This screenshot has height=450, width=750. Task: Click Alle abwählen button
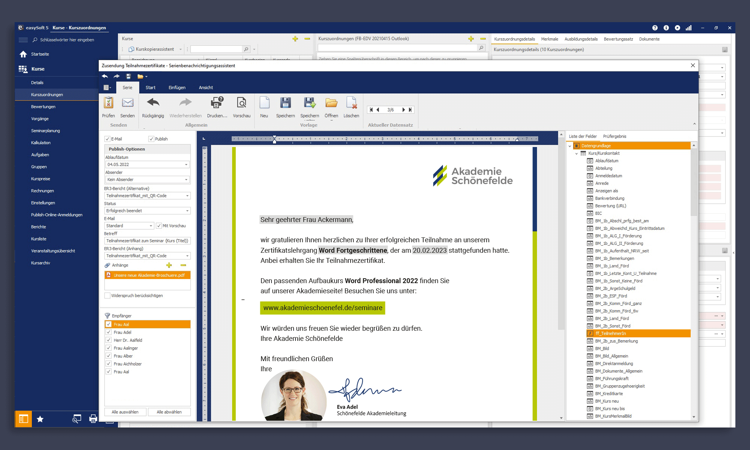coord(169,412)
